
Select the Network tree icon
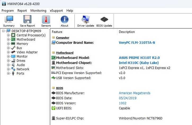[x=13, y=69]
